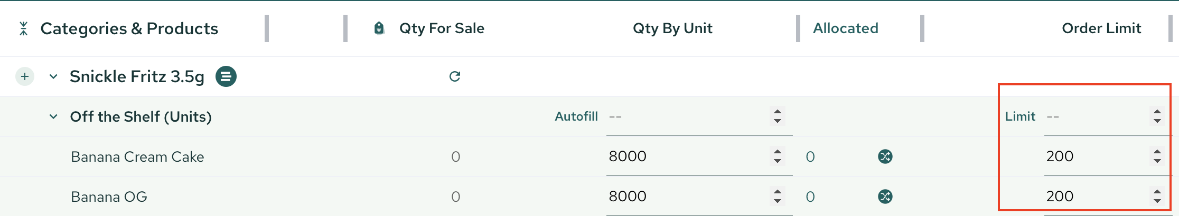Click the collapse-all icon beside Categories & Products
This screenshot has height=216, width=1179.
pyautogui.click(x=23, y=28)
